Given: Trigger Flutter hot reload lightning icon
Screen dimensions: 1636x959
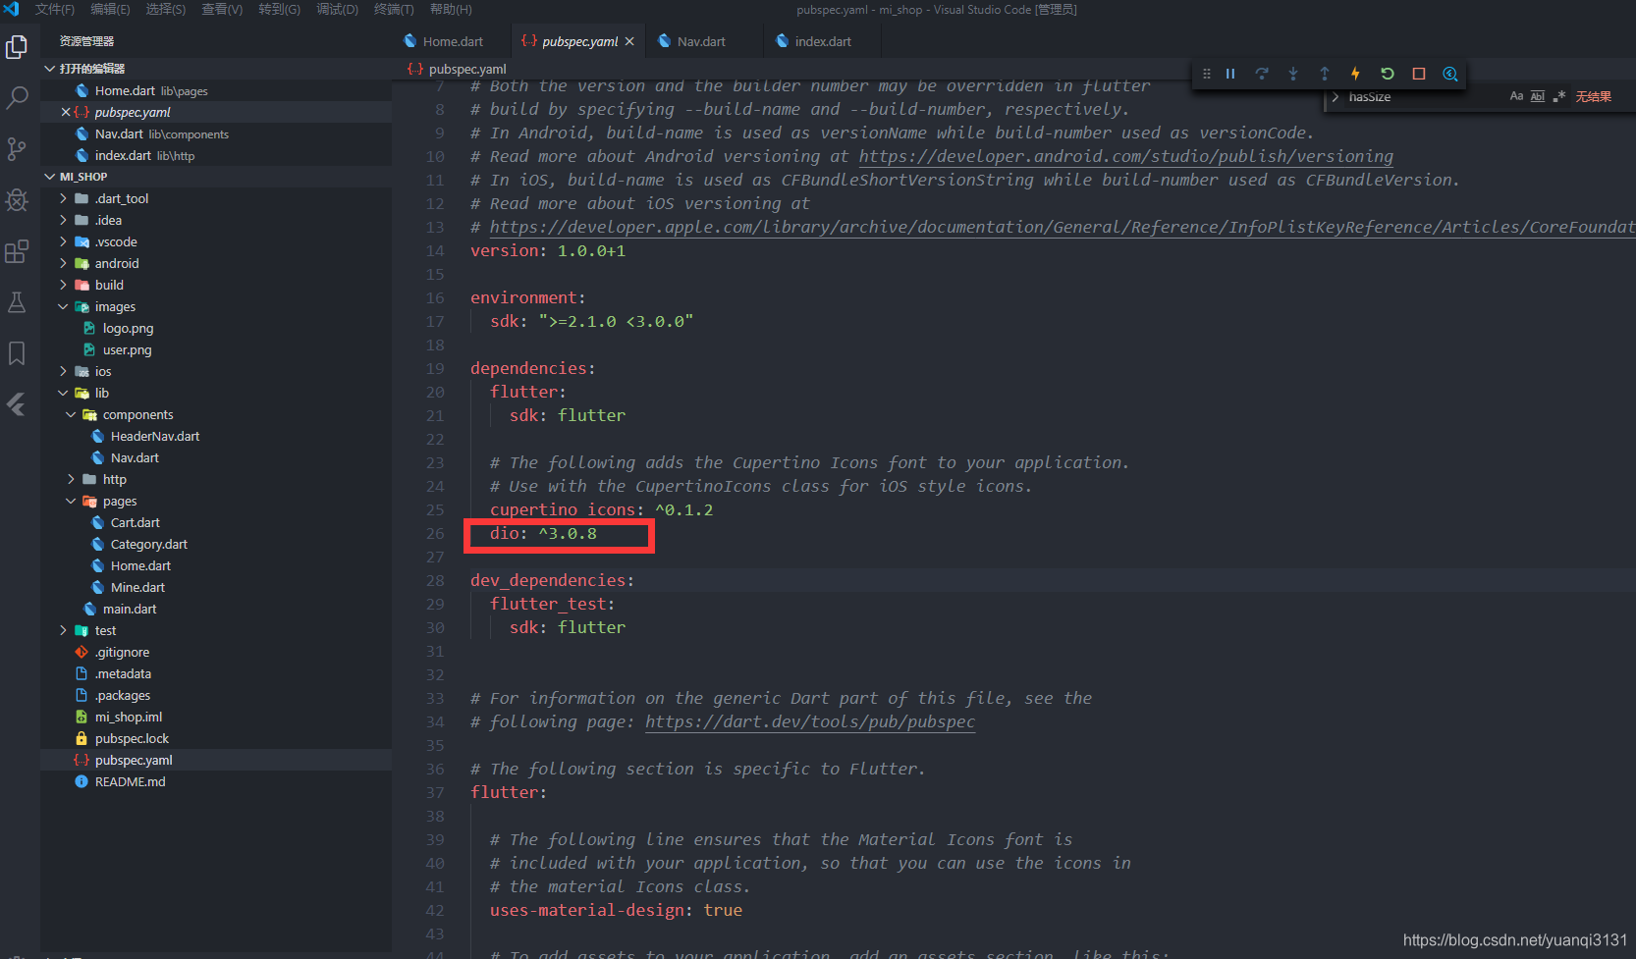Looking at the screenshot, I should click(x=1356, y=74).
